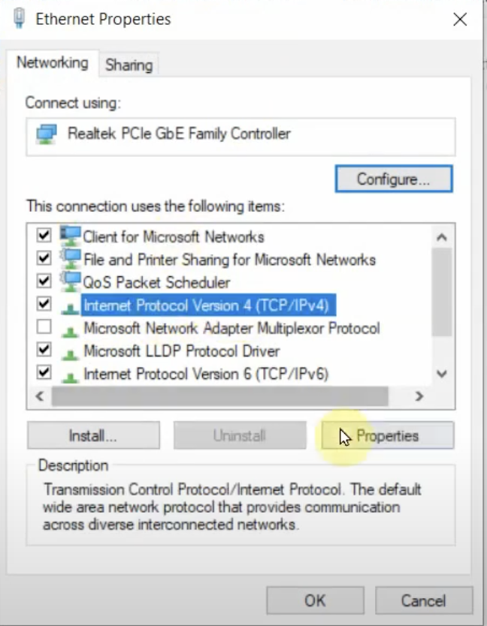Select the Networking tab
Screen dimensions: 487x626
pos(53,63)
